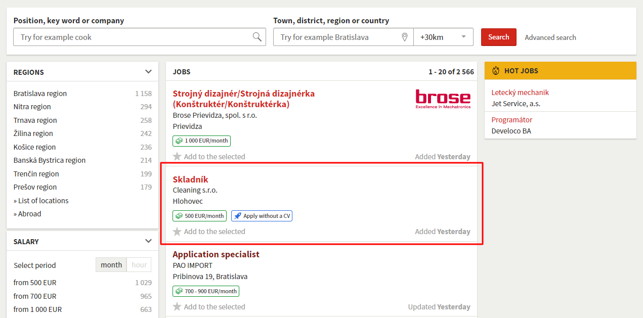The width and height of the screenshot is (643, 318).
Task: Open the Skladník job listing
Action: pos(190,179)
